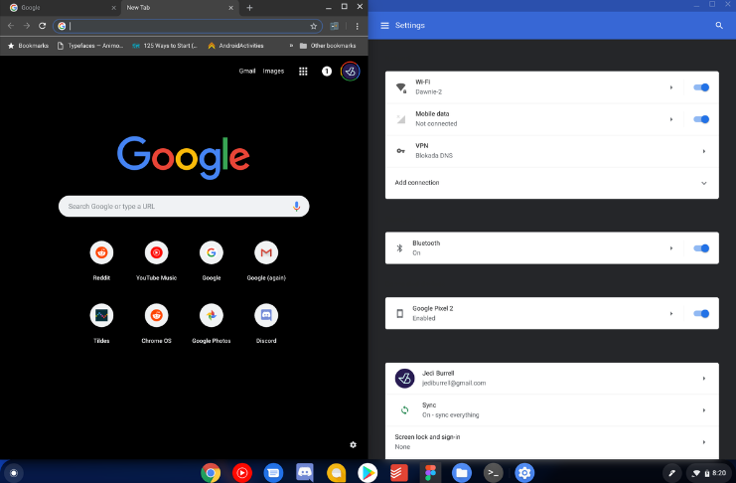Open the Chrome three-dot menu
The width and height of the screenshot is (736, 483).
tap(358, 26)
